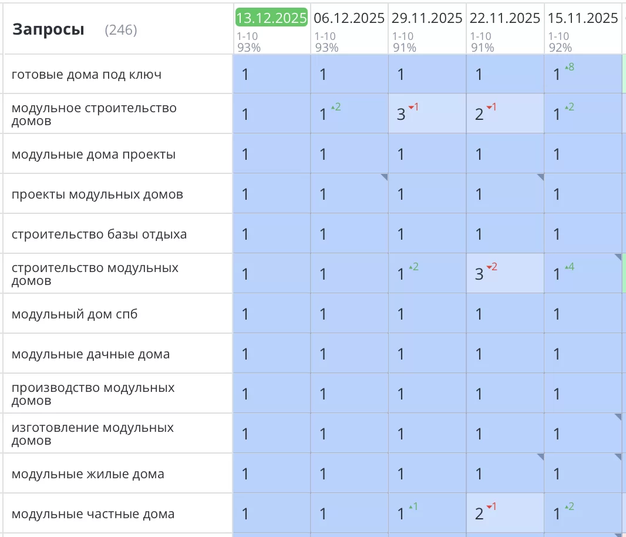The height and width of the screenshot is (537, 626).
Task: Select the 29.11.2025 column header
Action: pos(427,18)
